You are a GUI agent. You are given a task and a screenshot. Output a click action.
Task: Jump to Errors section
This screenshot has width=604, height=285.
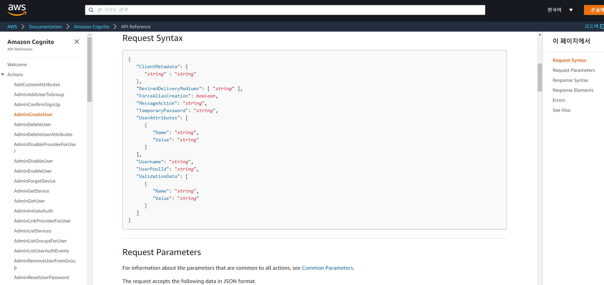point(559,100)
